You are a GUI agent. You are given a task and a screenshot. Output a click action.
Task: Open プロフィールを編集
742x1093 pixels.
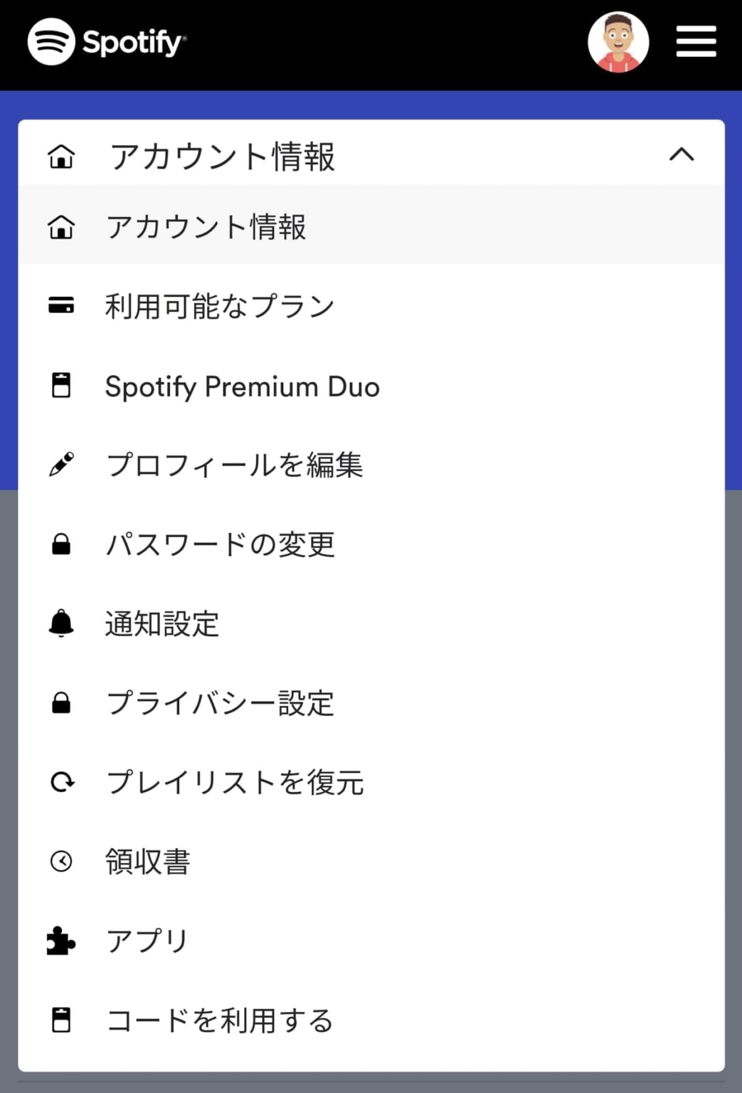[235, 465]
